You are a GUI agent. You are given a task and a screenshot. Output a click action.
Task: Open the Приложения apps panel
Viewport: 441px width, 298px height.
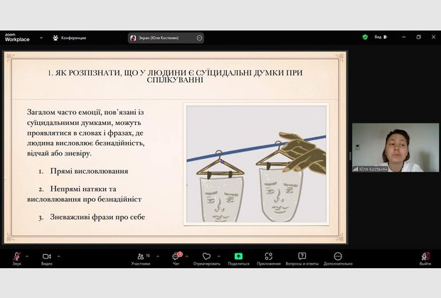[x=269, y=257]
